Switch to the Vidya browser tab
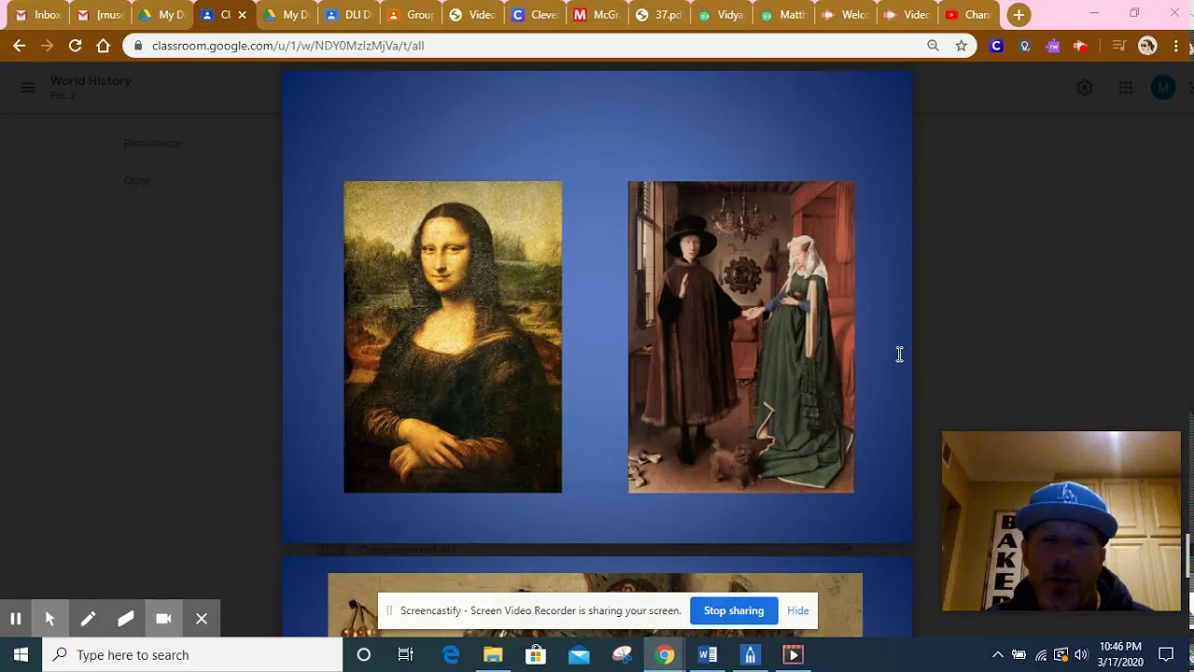The image size is (1194, 672). pyautogui.click(x=720, y=15)
